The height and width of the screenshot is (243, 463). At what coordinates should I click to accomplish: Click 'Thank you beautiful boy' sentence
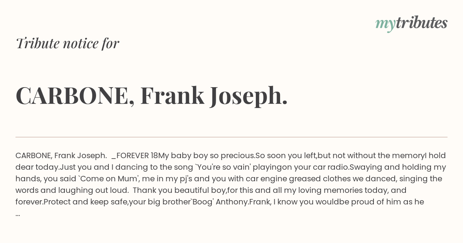[179, 191]
